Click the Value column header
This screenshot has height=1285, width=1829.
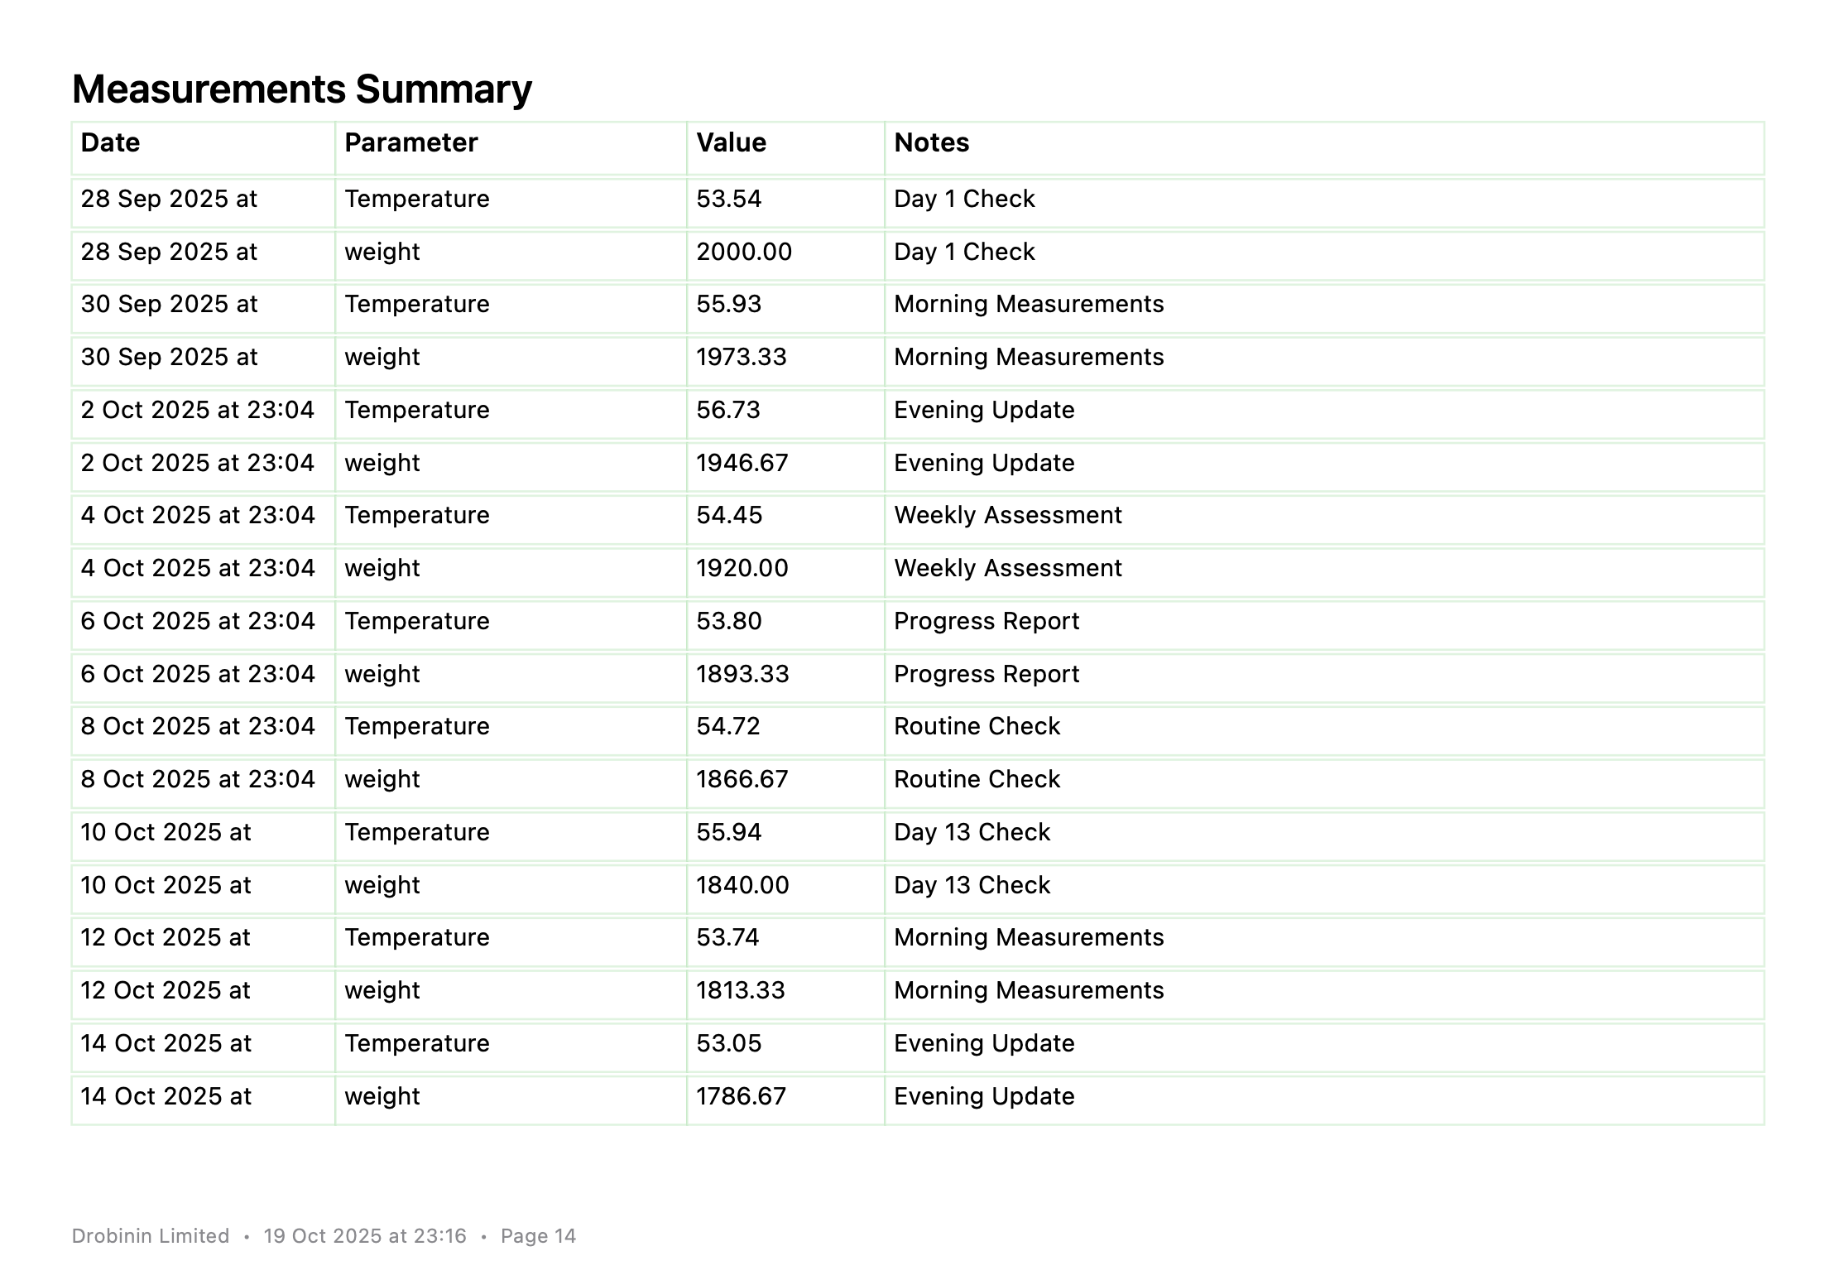731,143
